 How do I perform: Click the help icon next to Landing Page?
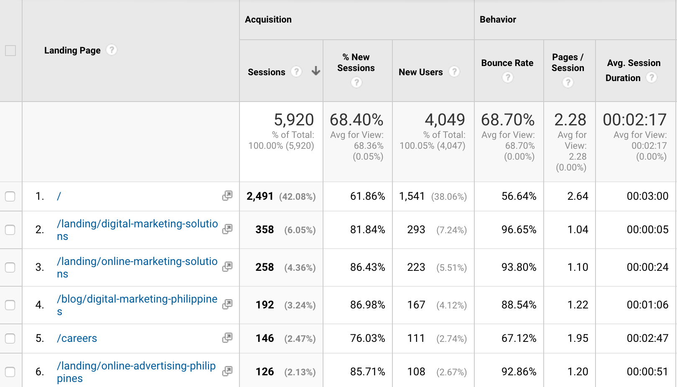tap(111, 50)
